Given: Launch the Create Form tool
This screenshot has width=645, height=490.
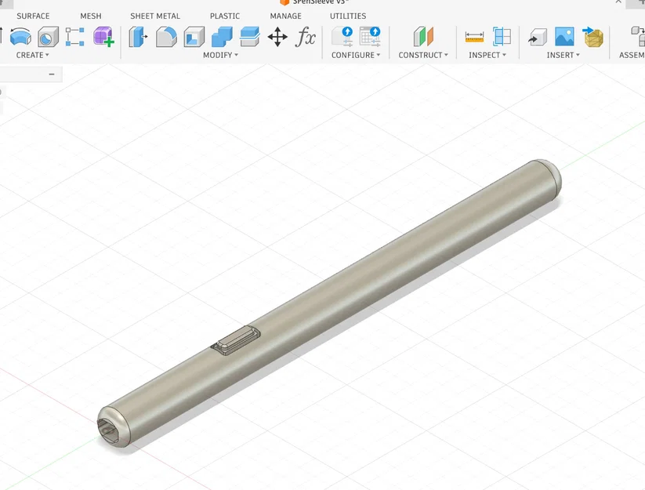Looking at the screenshot, I should [x=103, y=36].
